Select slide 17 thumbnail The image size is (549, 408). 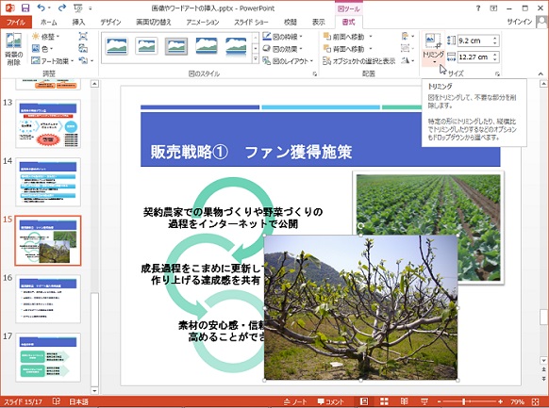click(48, 357)
